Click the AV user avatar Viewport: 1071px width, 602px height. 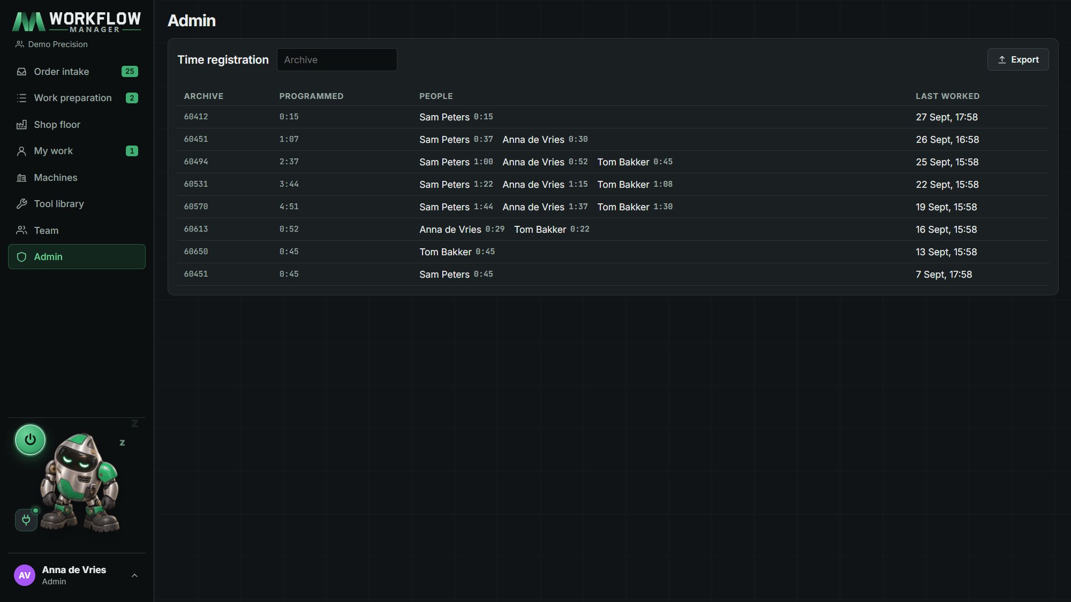(x=25, y=575)
